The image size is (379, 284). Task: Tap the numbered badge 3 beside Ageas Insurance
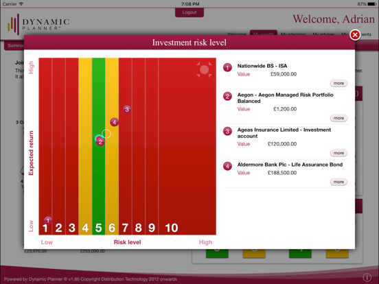(227, 132)
